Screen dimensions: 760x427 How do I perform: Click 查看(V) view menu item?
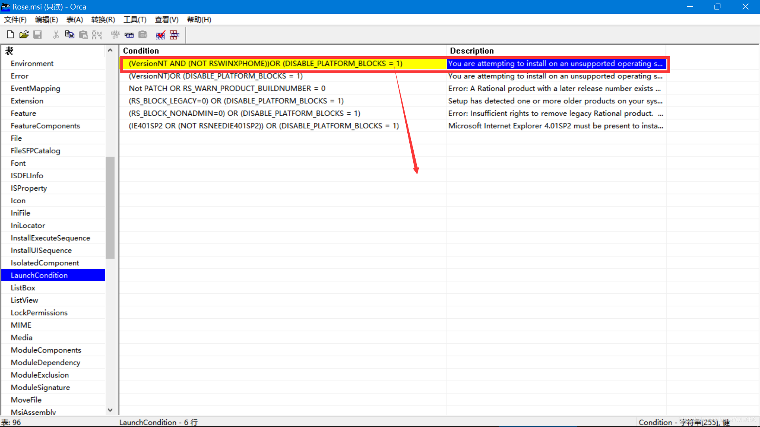(x=165, y=20)
